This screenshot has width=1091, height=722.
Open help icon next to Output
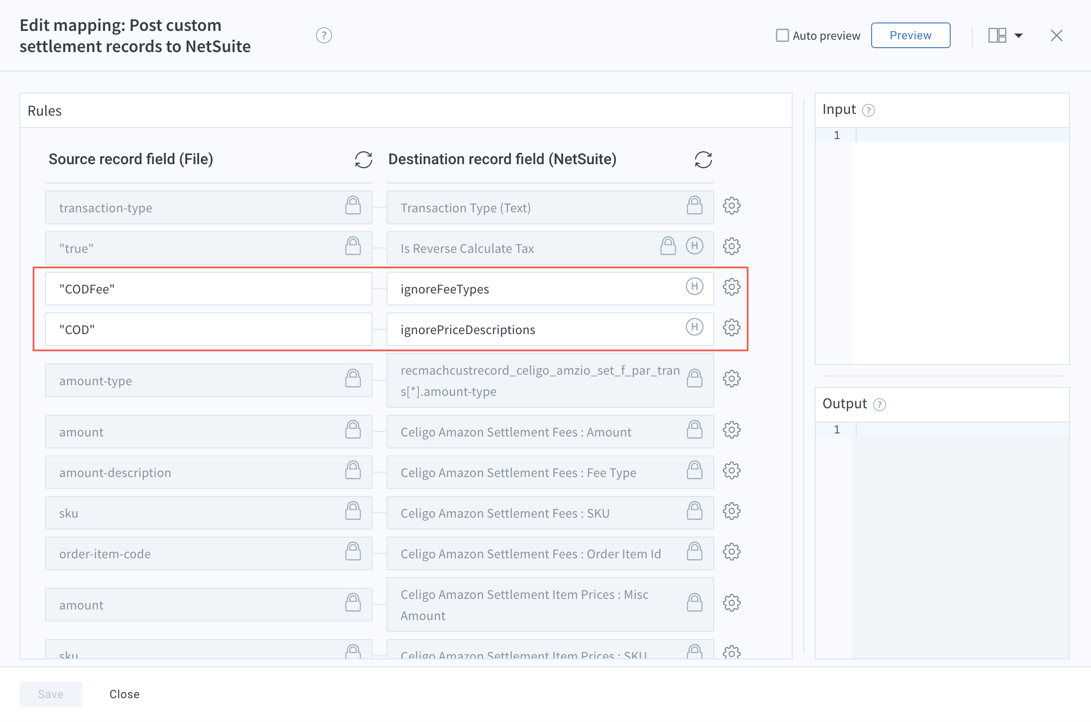879,405
